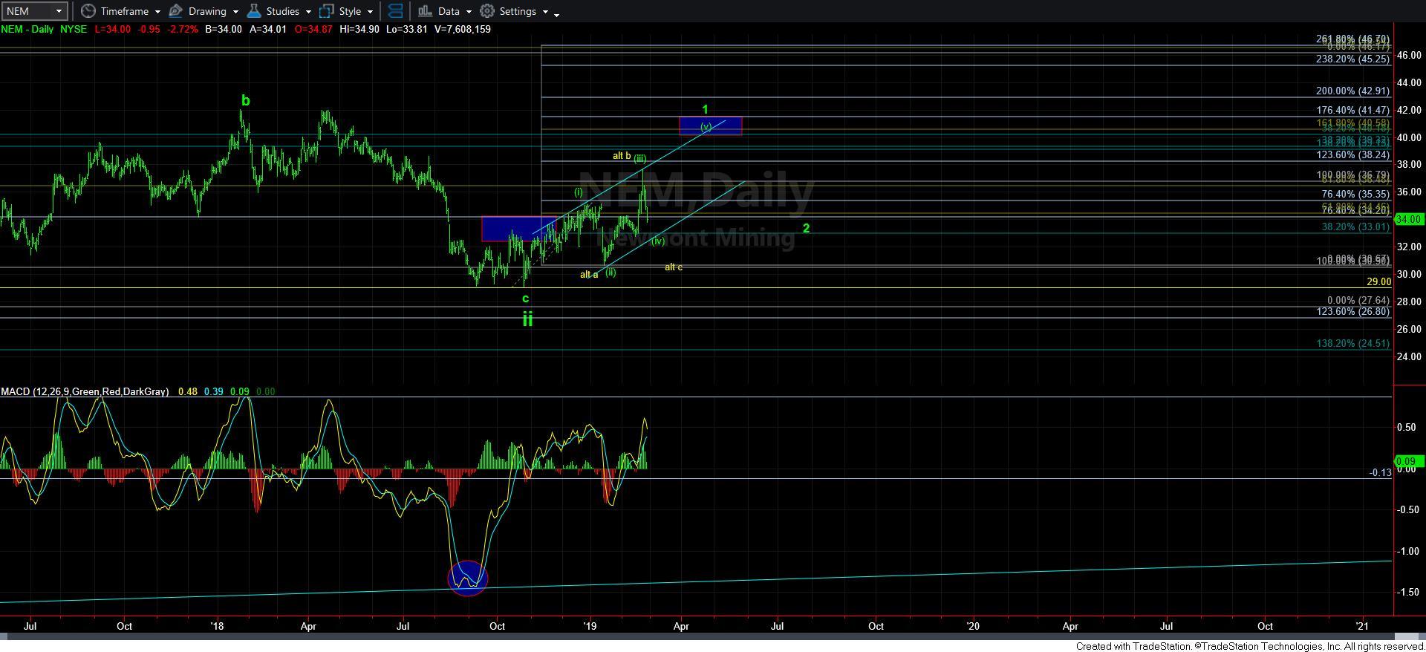The height and width of the screenshot is (652, 1426).
Task: Click the '238.20% (45.25)' Fibonacci label
Action: [1352, 59]
